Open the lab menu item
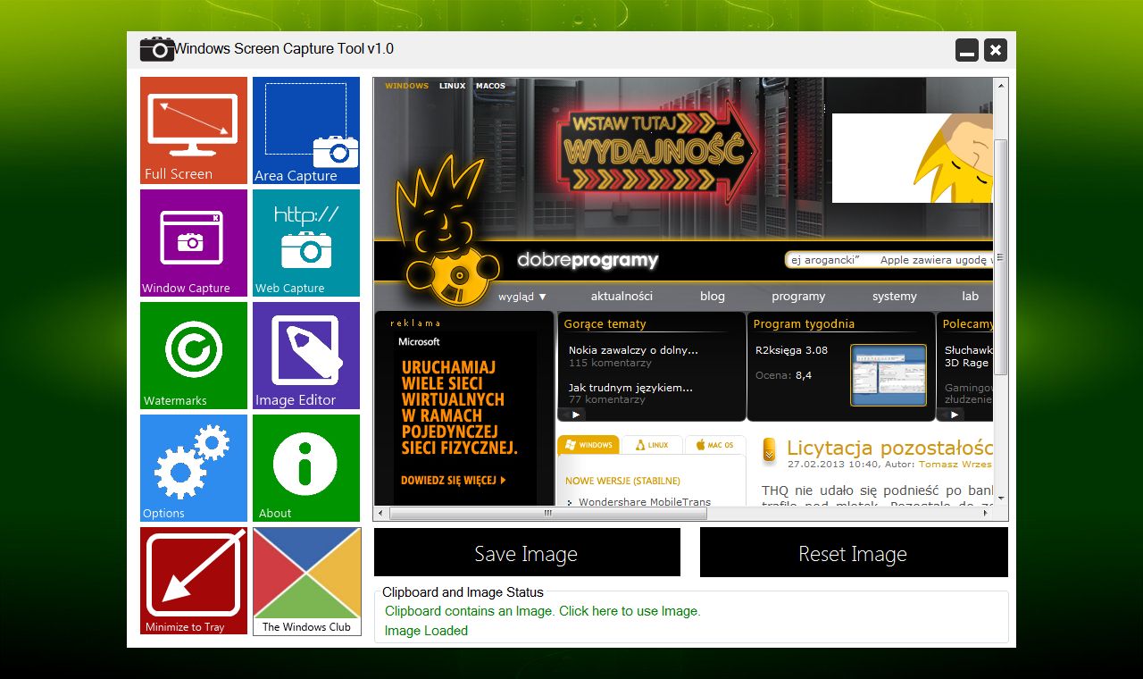 (971, 297)
